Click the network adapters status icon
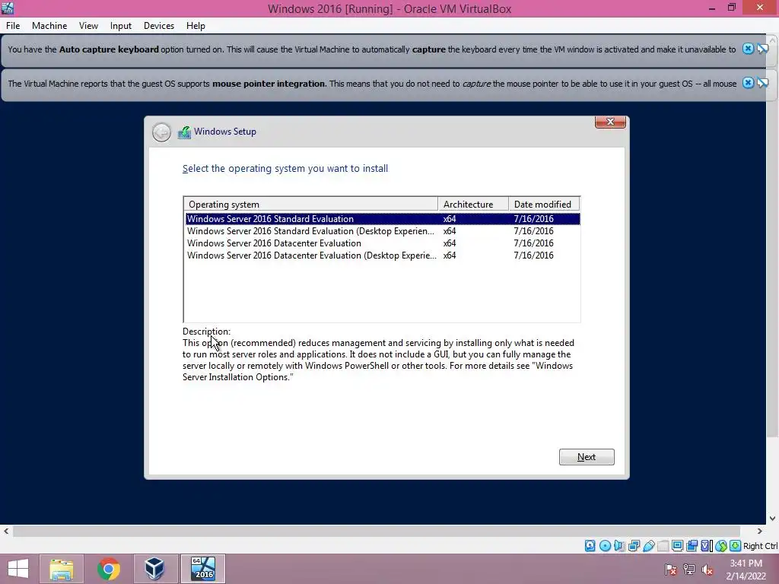779x584 pixels. tap(634, 546)
